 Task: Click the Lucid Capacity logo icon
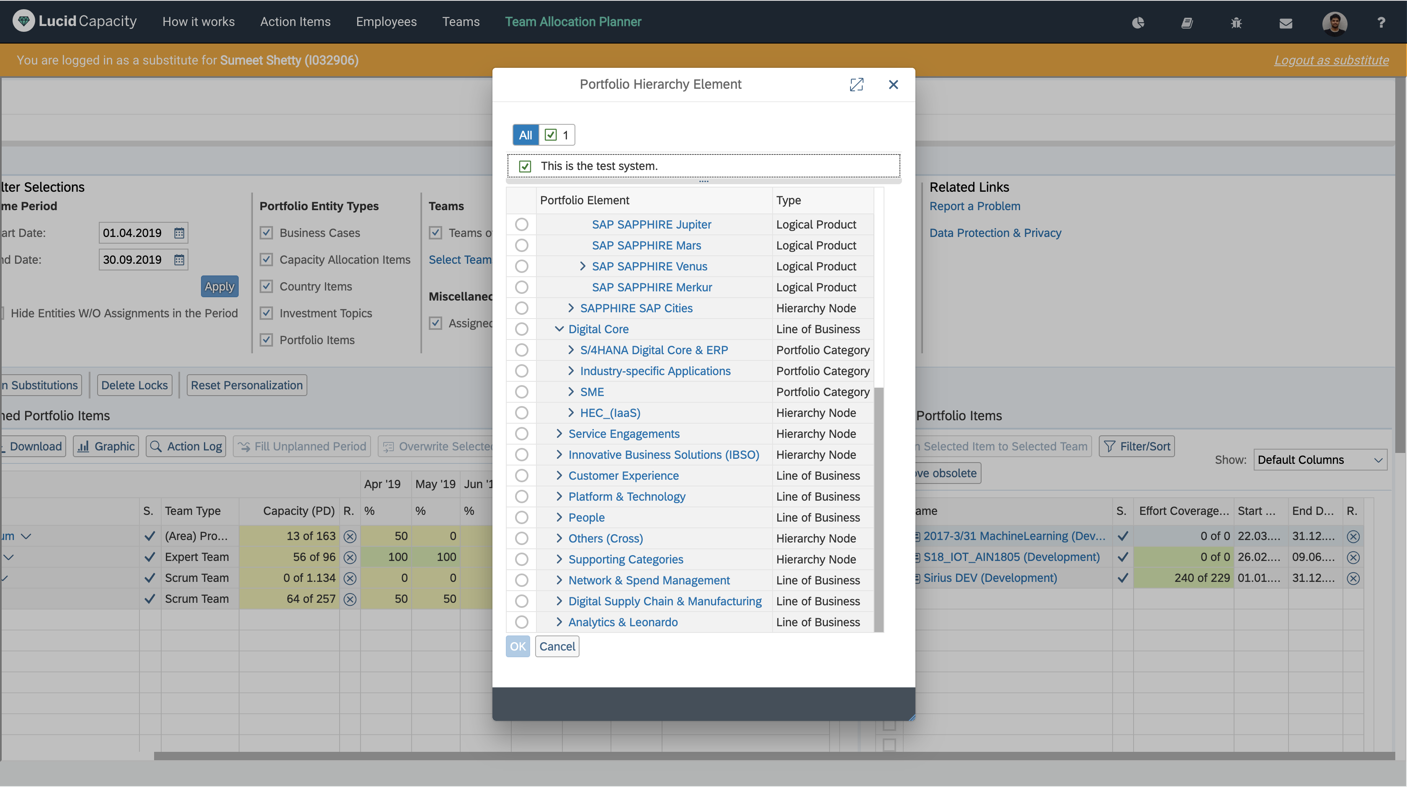pyautogui.click(x=23, y=21)
